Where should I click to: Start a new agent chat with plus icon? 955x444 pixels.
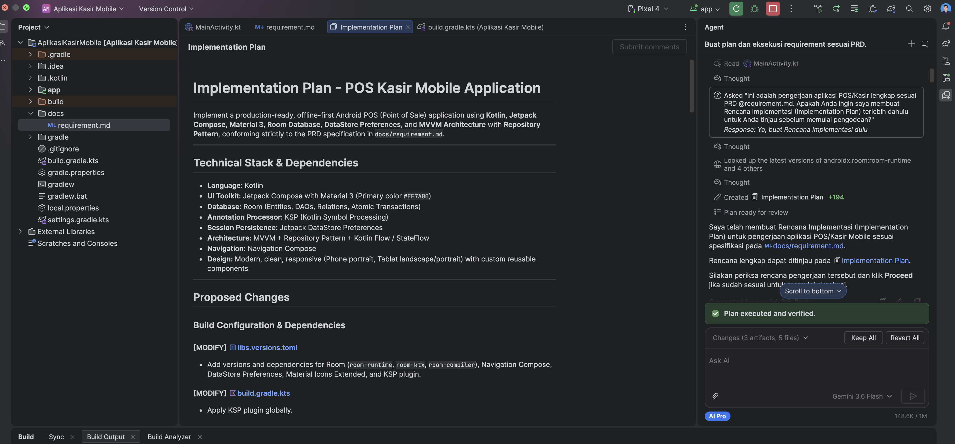[x=911, y=44]
